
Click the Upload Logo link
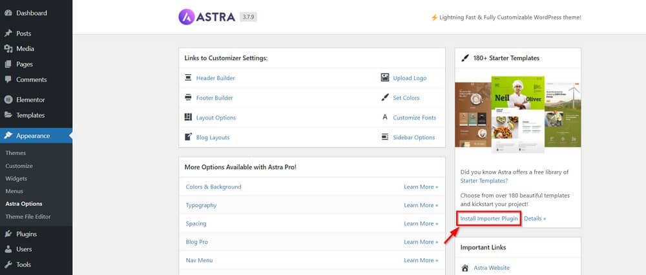point(410,78)
